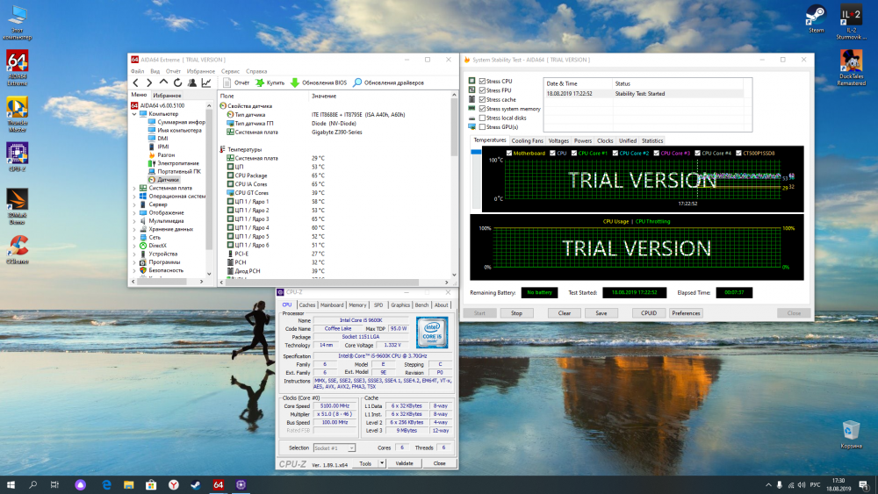
Task: Click the Yandex browser icon in taskbar
Action: [x=174, y=484]
